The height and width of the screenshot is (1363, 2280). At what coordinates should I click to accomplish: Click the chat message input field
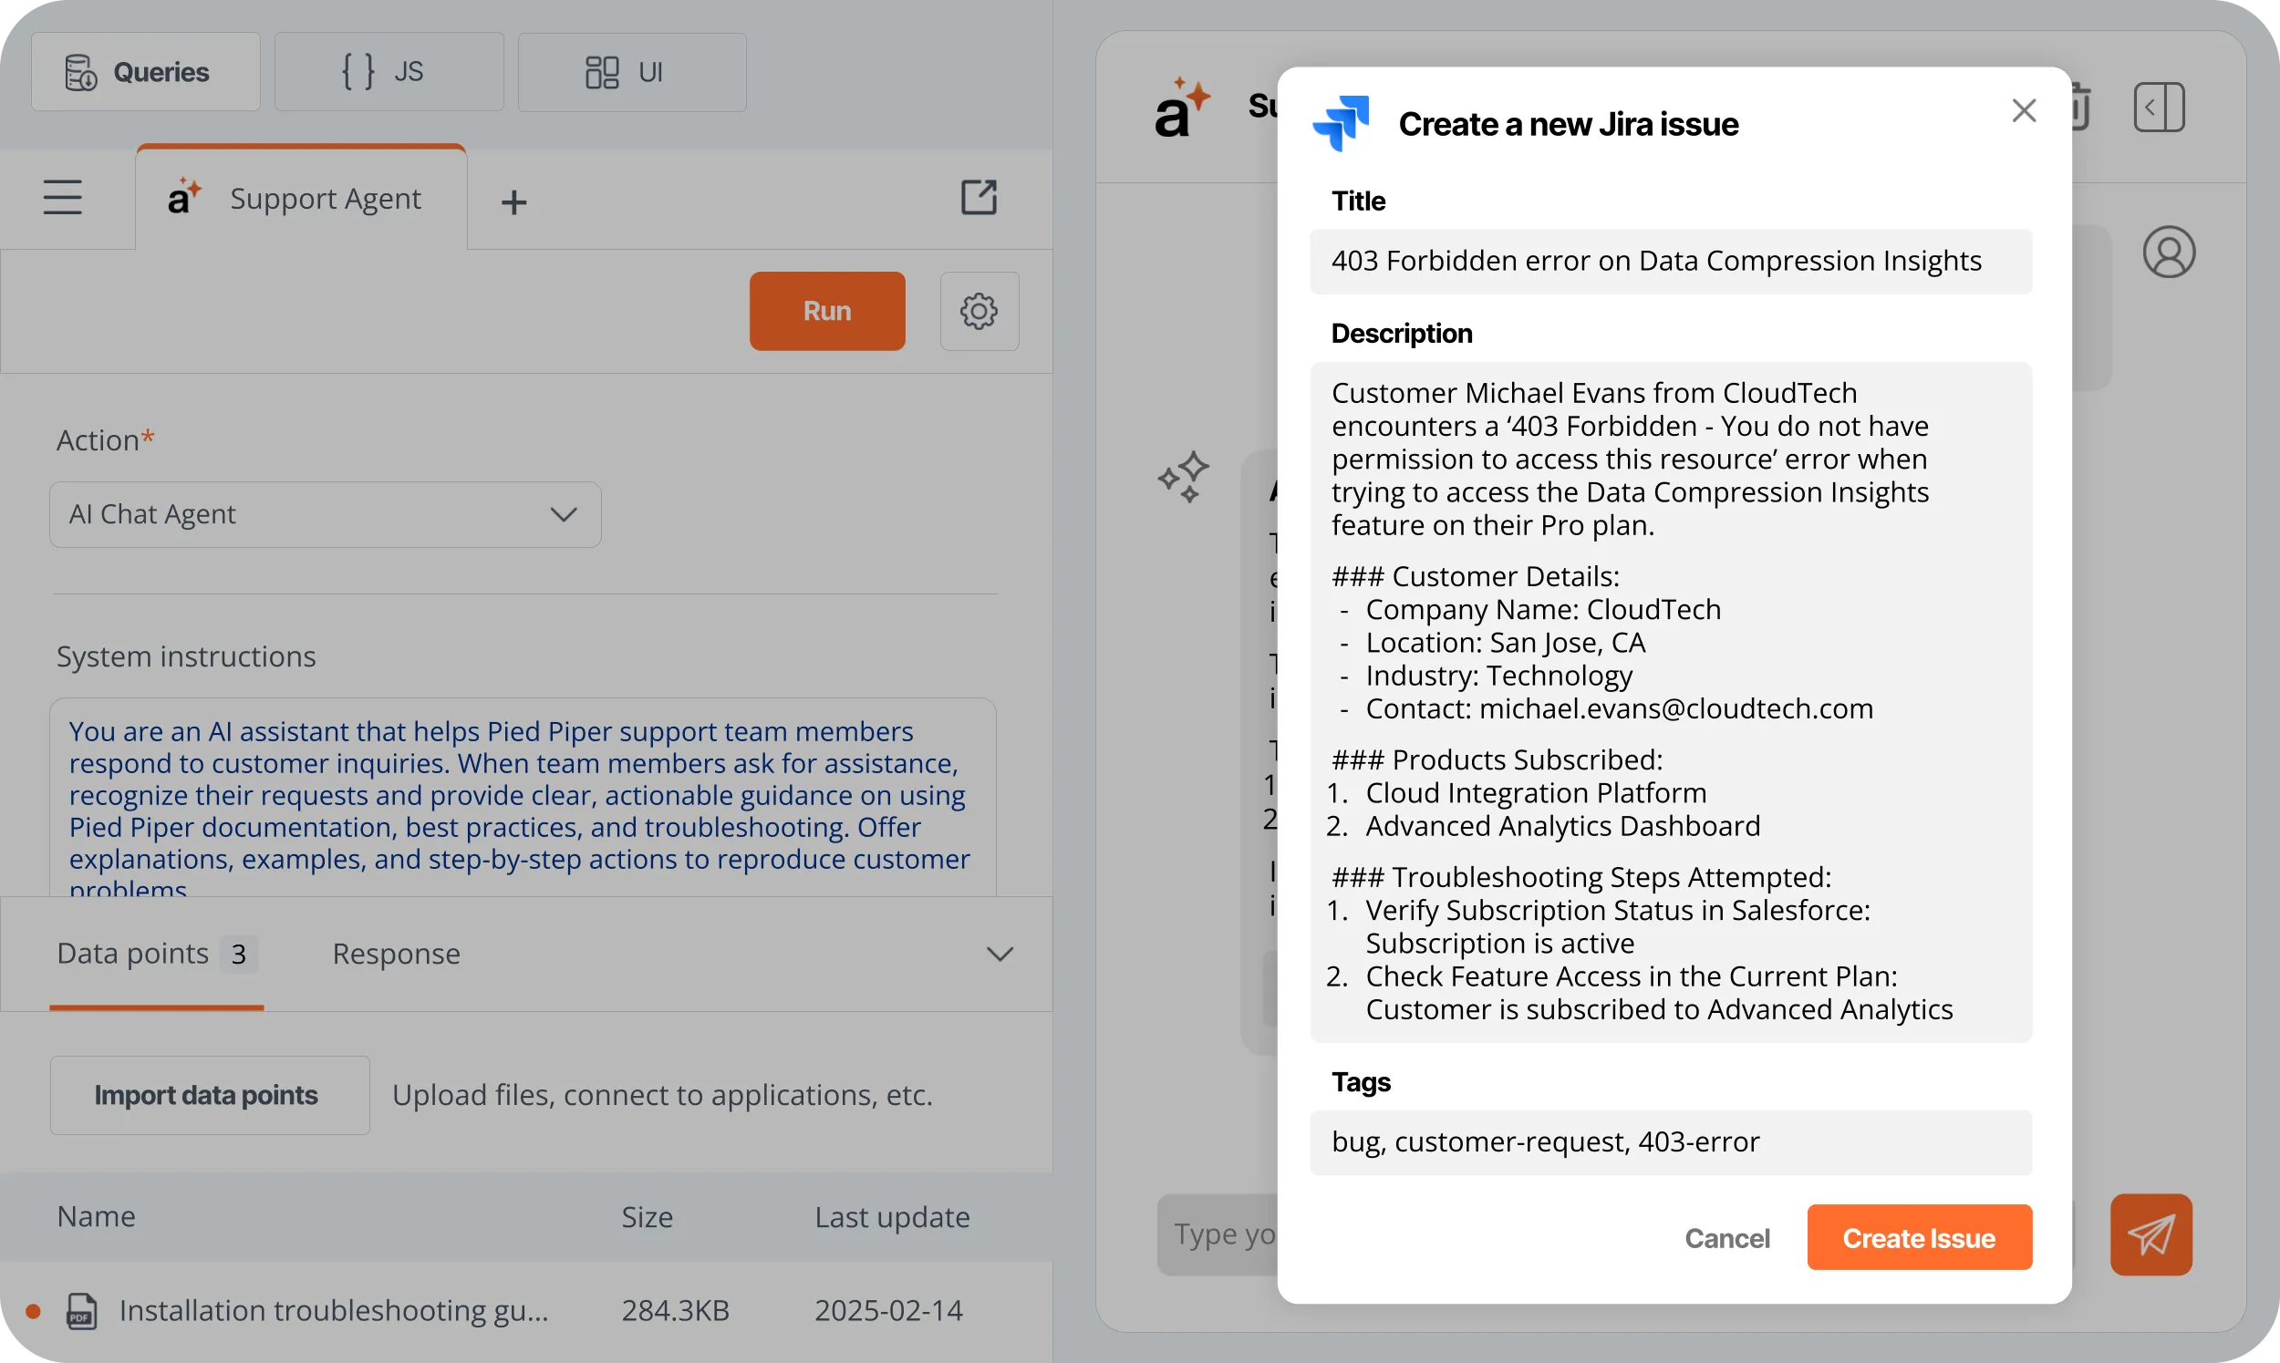tap(1218, 1234)
